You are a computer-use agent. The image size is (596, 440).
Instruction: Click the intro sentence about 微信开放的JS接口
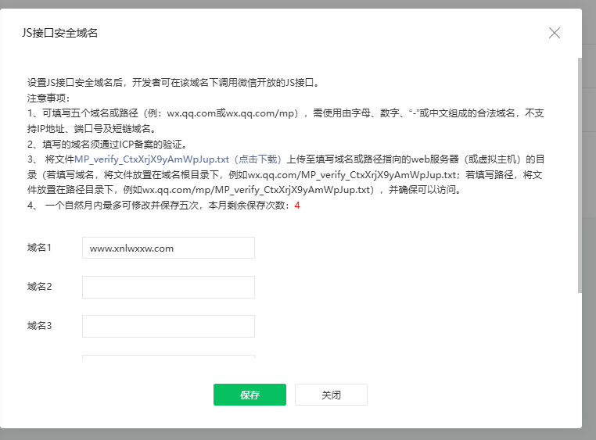[x=174, y=83]
